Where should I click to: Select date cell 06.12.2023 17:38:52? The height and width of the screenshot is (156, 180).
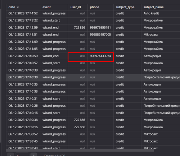click(23, 134)
